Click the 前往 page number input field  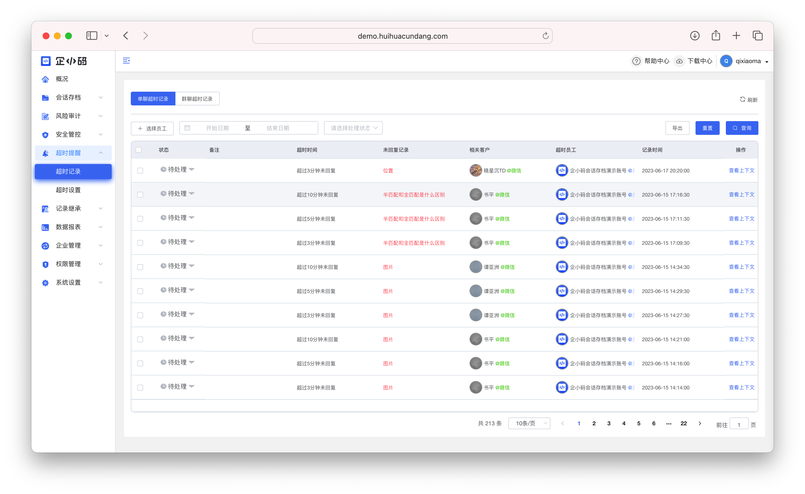[738, 424]
